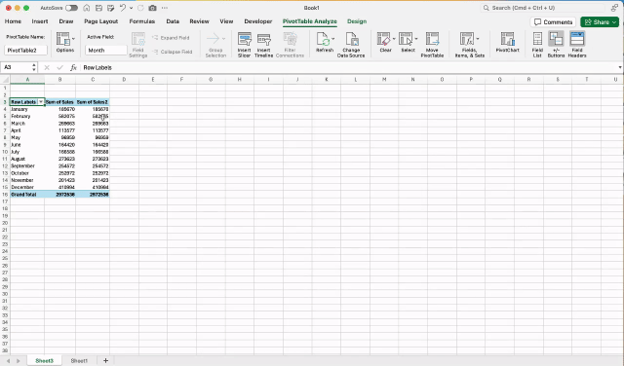Toggle the +/- Buttons display

pyautogui.click(x=556, y=45)
